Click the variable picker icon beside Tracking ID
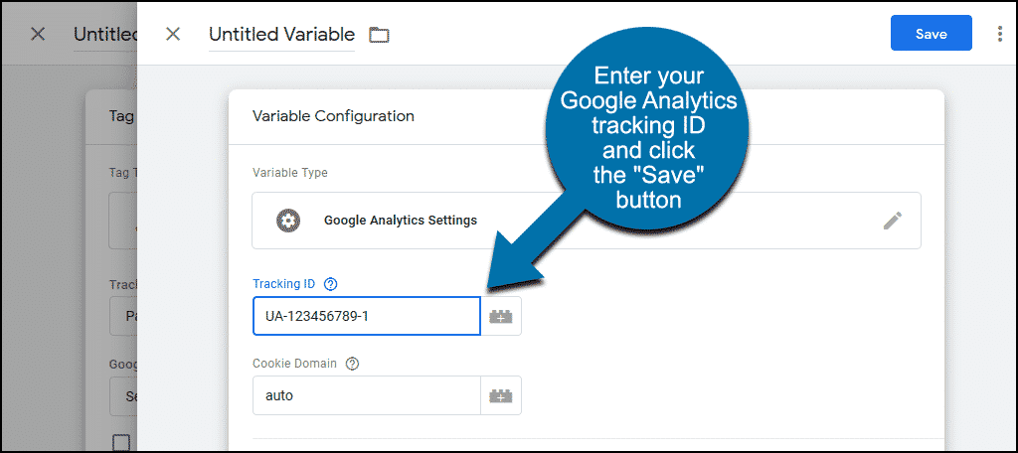This screenshot has width=1018, height=453. (x=501, y=316)
